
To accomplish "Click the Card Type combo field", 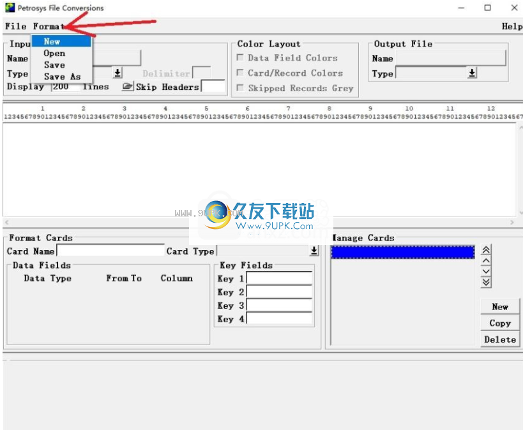I will (263, 251).
